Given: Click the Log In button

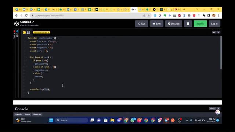Looking at the screenshot, I should coord(214,23).
